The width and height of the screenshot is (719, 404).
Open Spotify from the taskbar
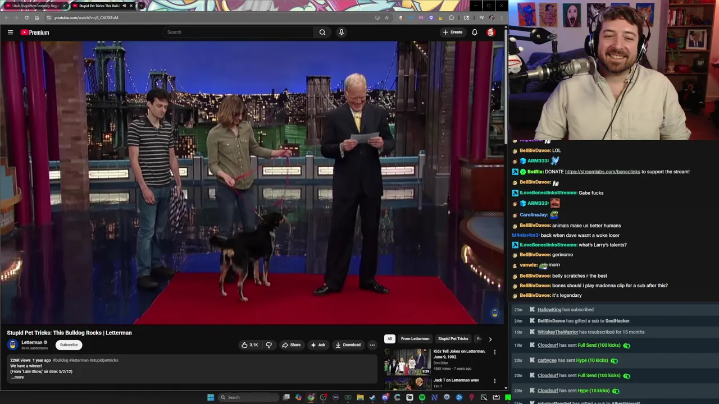pyautogui.click(x=422, y=397)
